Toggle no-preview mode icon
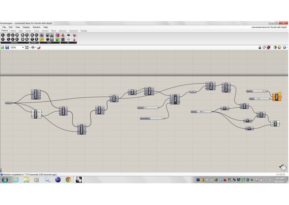The image size is (289, 205). [260, 48]
